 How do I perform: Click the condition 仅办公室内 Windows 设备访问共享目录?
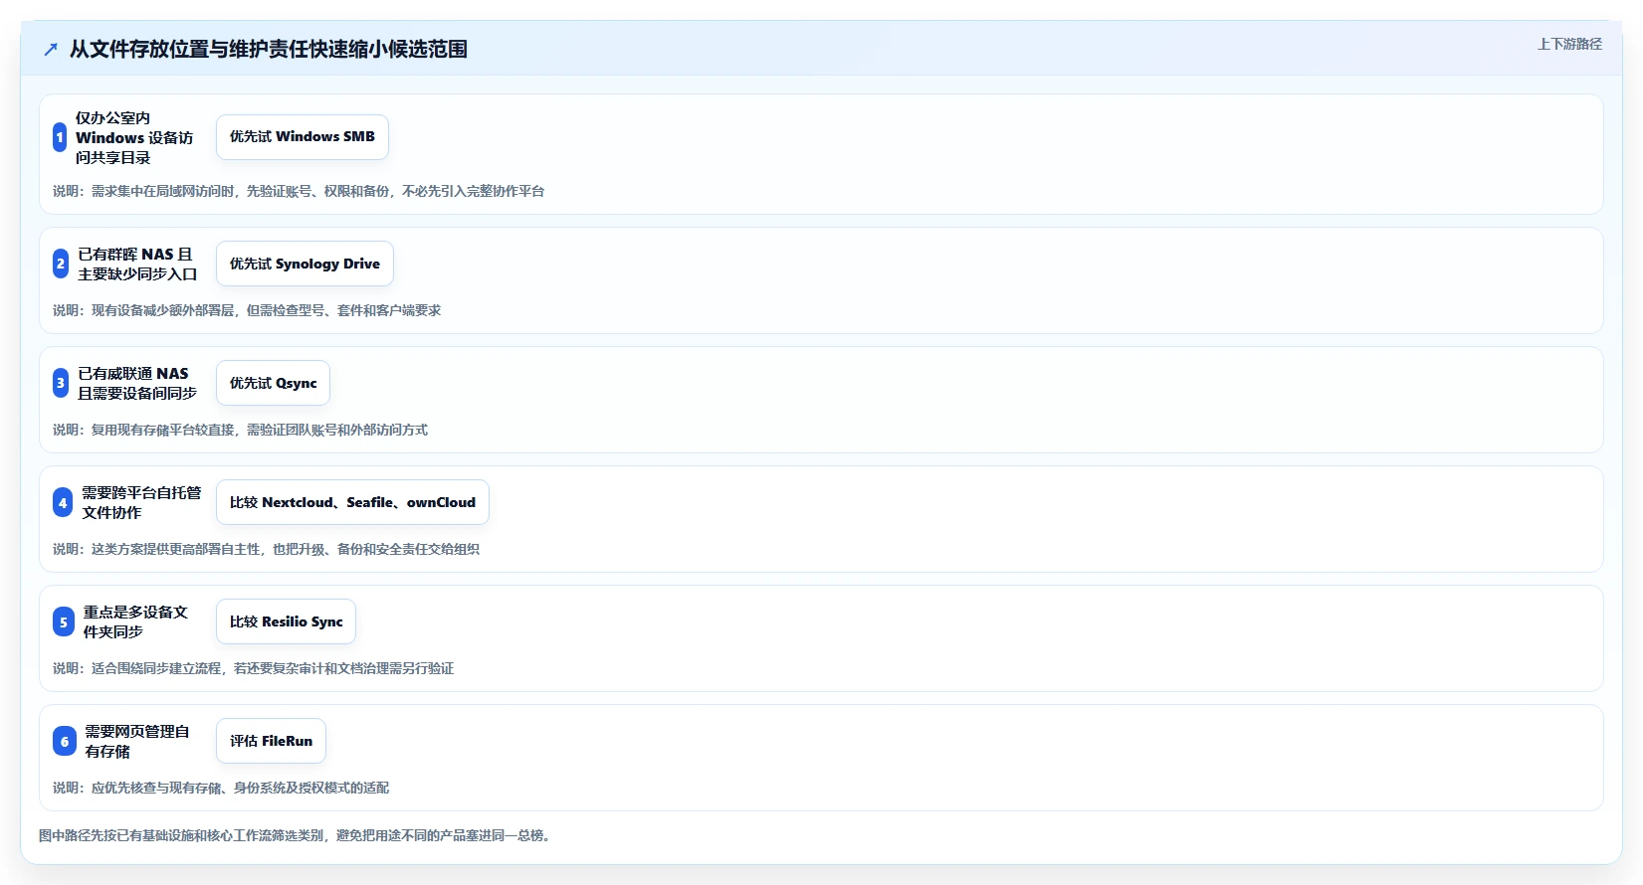pos(134,137)
